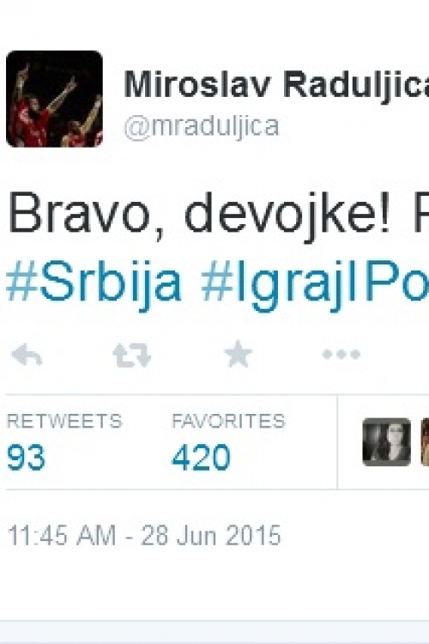429x644 pixels.
Task: Retweet this post with the retweet icon
Action: tap(132, 355)
